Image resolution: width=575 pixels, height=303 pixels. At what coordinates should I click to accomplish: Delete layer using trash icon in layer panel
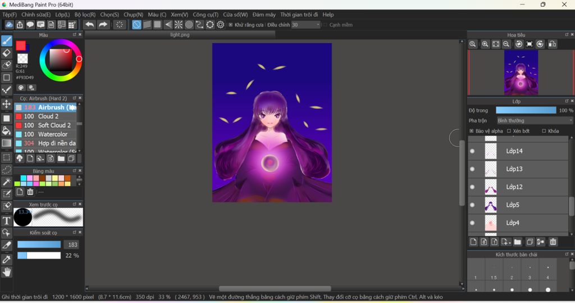[x=553, y=242]
